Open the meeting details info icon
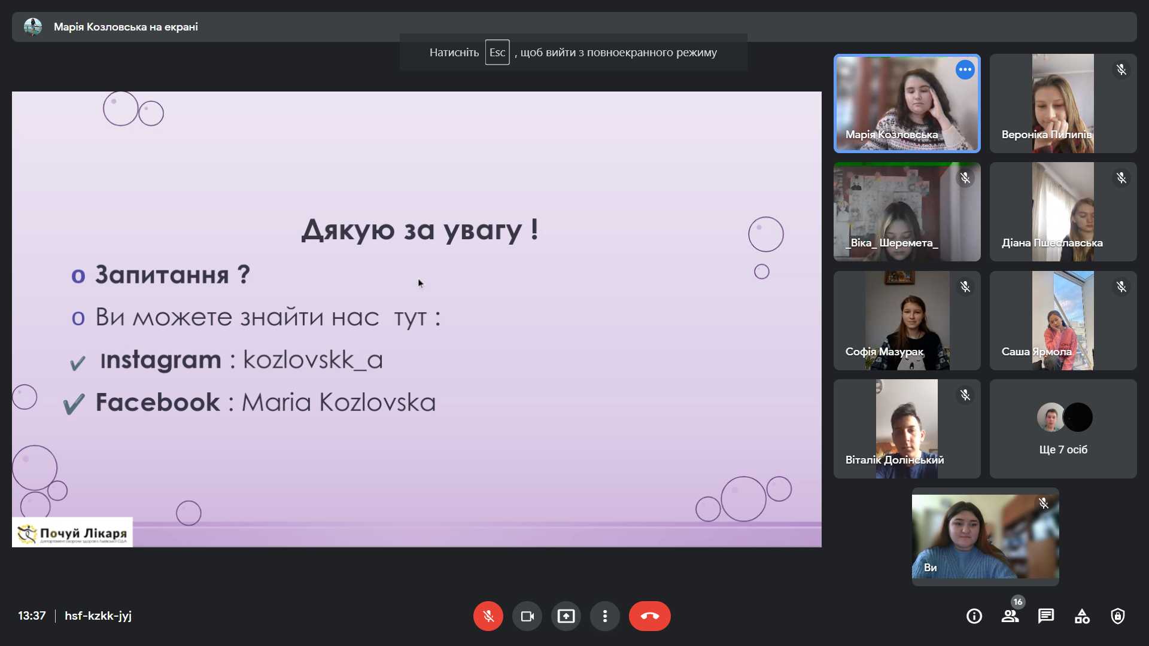Viewport: 1149px width, 646px height. tap(974, 616)
